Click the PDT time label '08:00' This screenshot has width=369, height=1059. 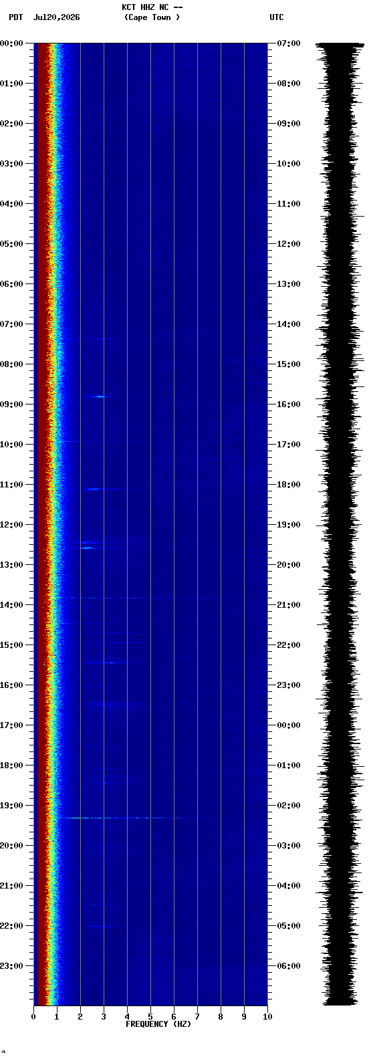(11, 364)
